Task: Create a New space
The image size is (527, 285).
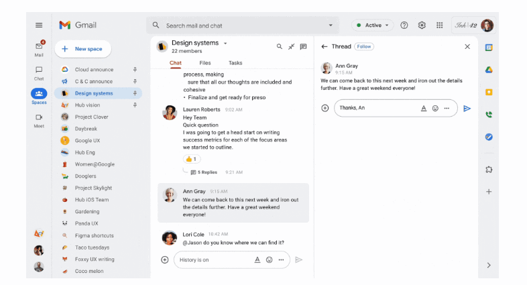Action: click(x=83, y=49)
